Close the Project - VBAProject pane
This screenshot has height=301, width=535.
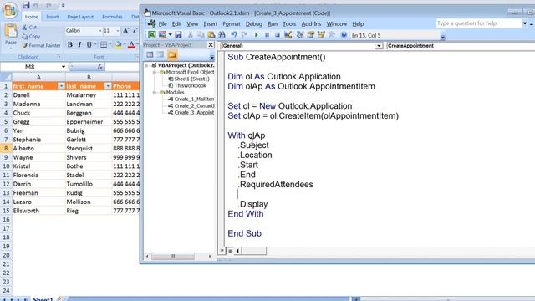pos(211,44)
